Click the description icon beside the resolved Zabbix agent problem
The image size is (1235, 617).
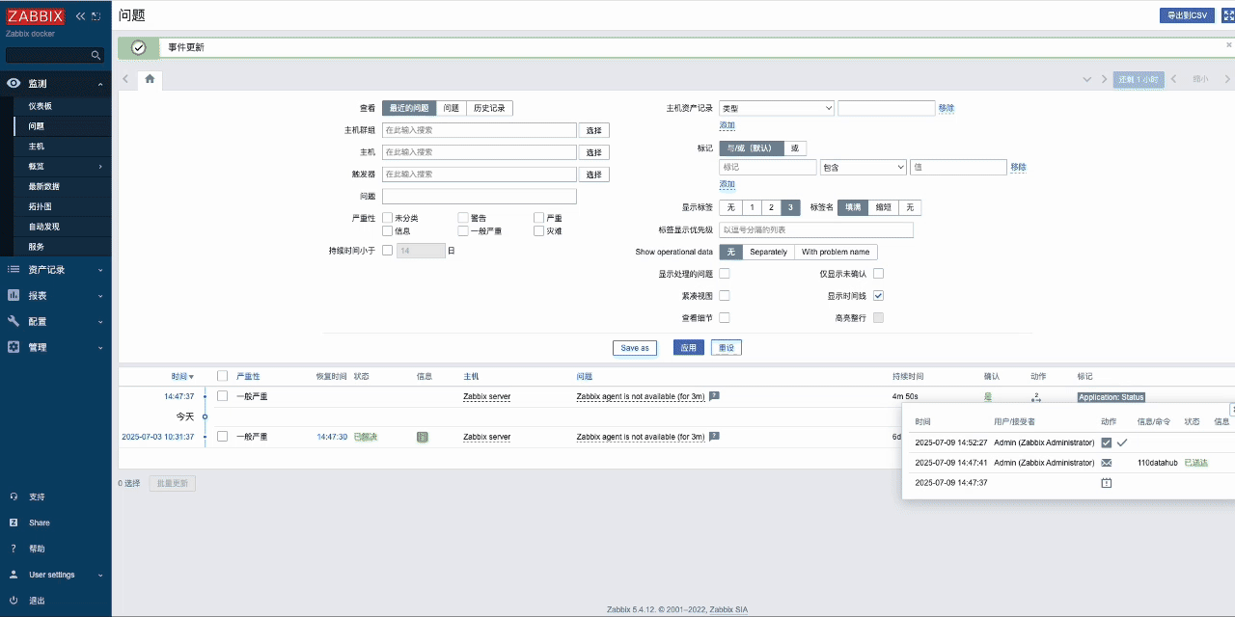click(715, 437)
